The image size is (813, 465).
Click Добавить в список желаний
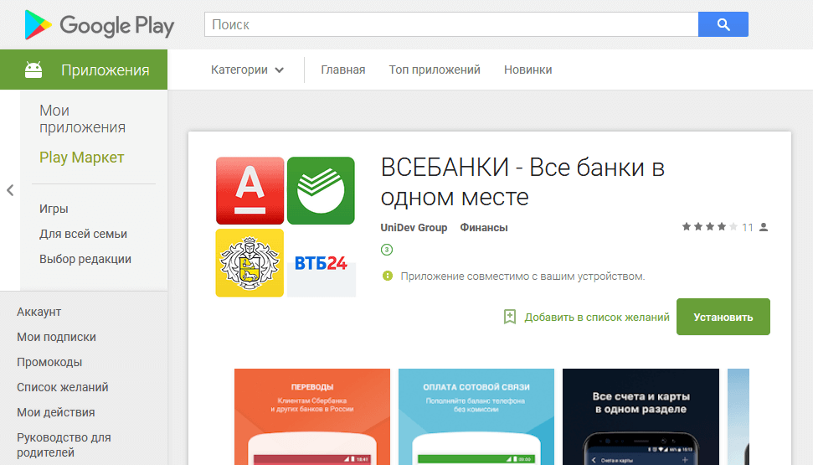597,317
